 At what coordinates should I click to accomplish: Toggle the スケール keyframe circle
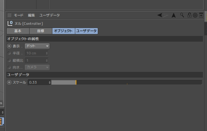[x=9, y=82]
